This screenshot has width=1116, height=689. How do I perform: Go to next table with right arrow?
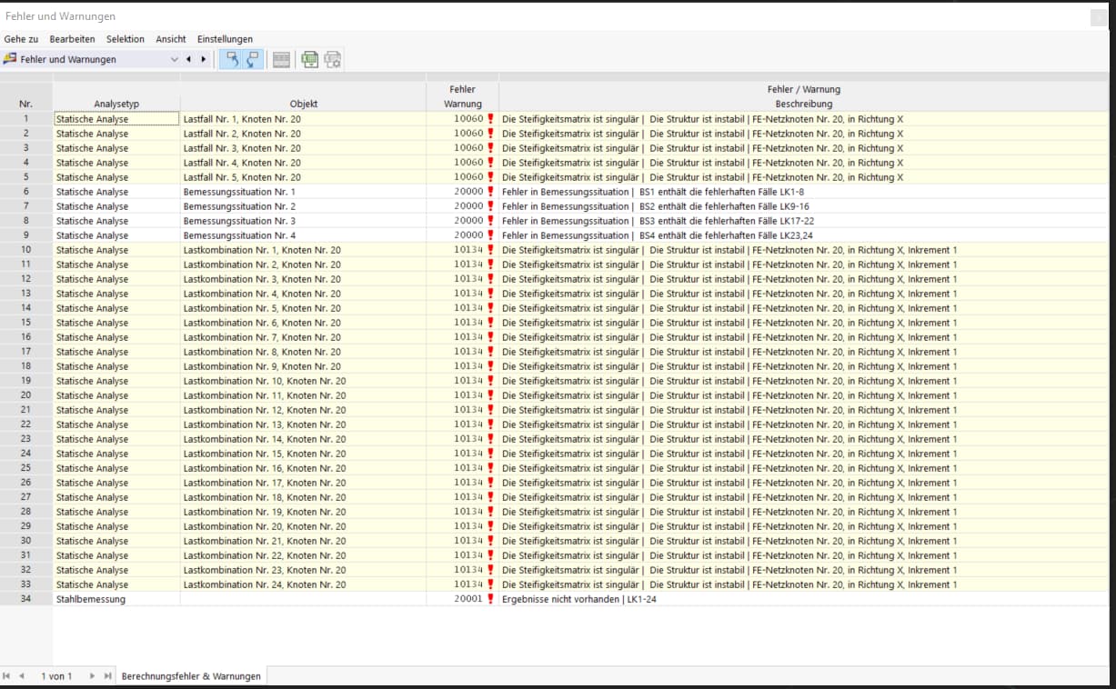click(203, 59)
